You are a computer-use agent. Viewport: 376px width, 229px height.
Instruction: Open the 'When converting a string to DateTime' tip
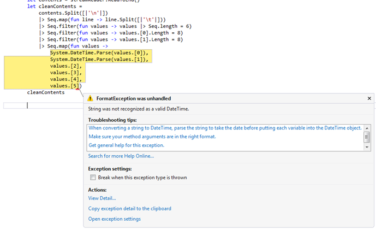pyautogui.click(x=225, y=127)
